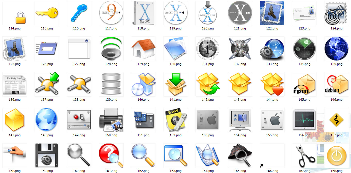This screenshot has height=173, width=351.
Task: Select the radar screen icon 134.png
Action: coord(304,49)
